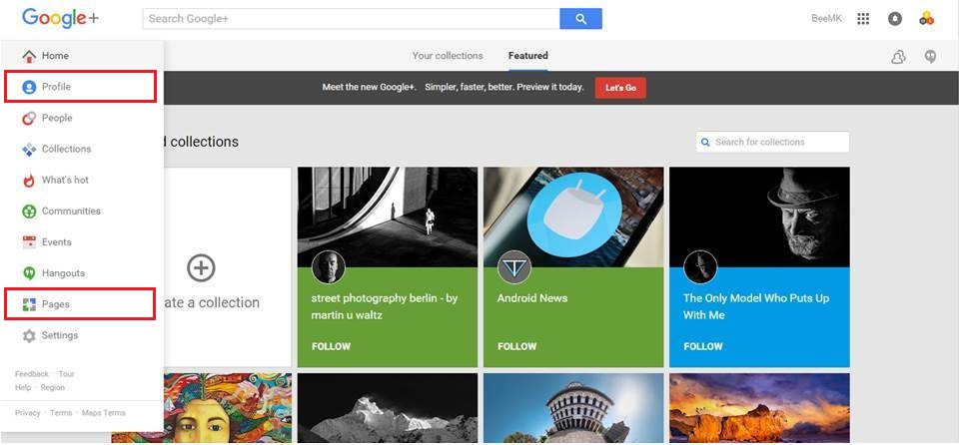
Task: Click the Pages icon in sidebar
Action: [29, 304]
